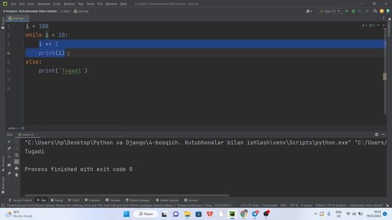Open the Problems tool tab
This screenshot has height=220, width=392.
[92, 200]
